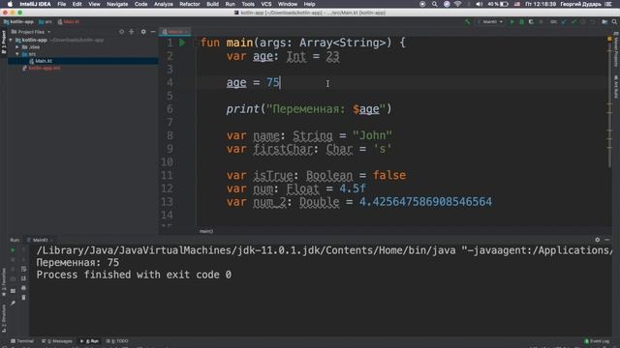Open the Help menu
Viewport: 620px width, 348px height.
[x=309, y=4]
